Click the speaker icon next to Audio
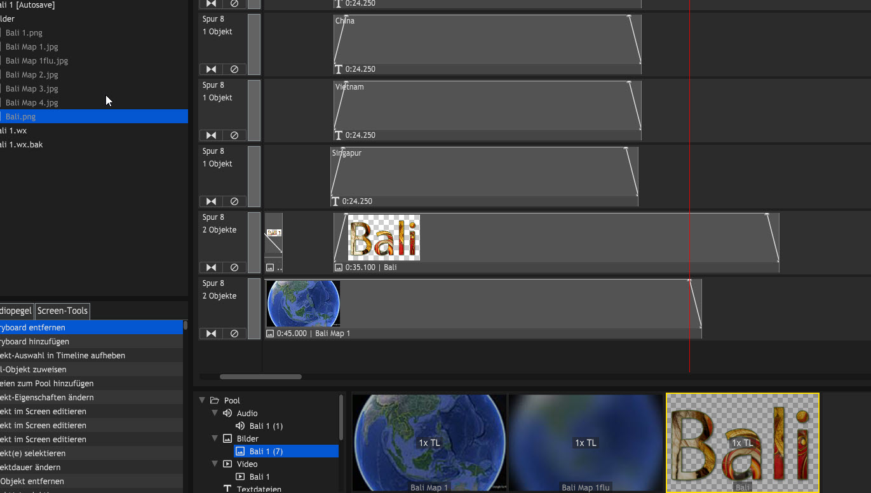 tap(227, 413)
